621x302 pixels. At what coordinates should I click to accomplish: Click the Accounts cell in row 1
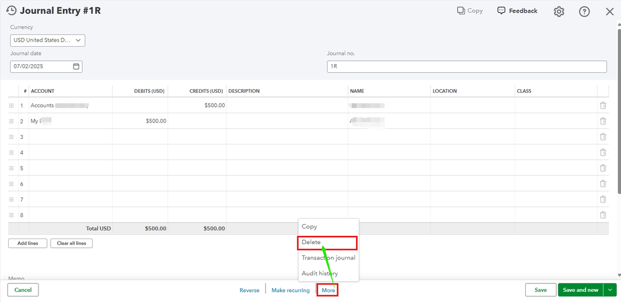click(x=70, y=105)
